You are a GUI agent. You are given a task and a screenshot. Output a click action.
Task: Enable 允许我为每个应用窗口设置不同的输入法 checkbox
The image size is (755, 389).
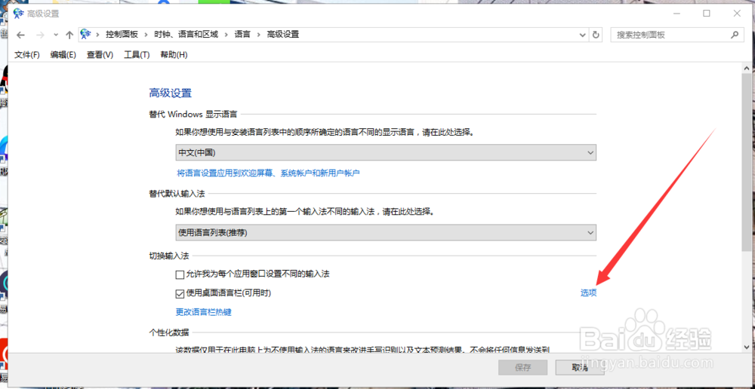(x=180, y=275)
